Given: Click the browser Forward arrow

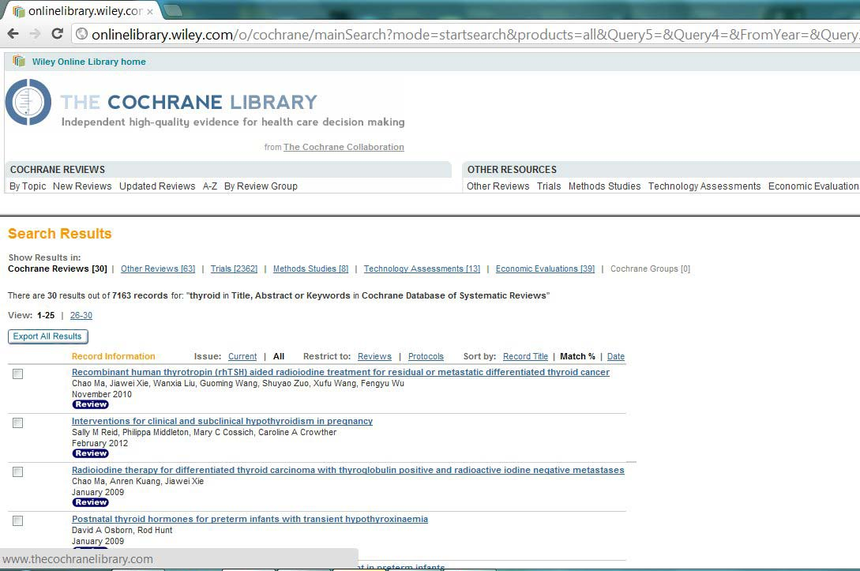Looking at the screenshot, I should tap(35, 34).
